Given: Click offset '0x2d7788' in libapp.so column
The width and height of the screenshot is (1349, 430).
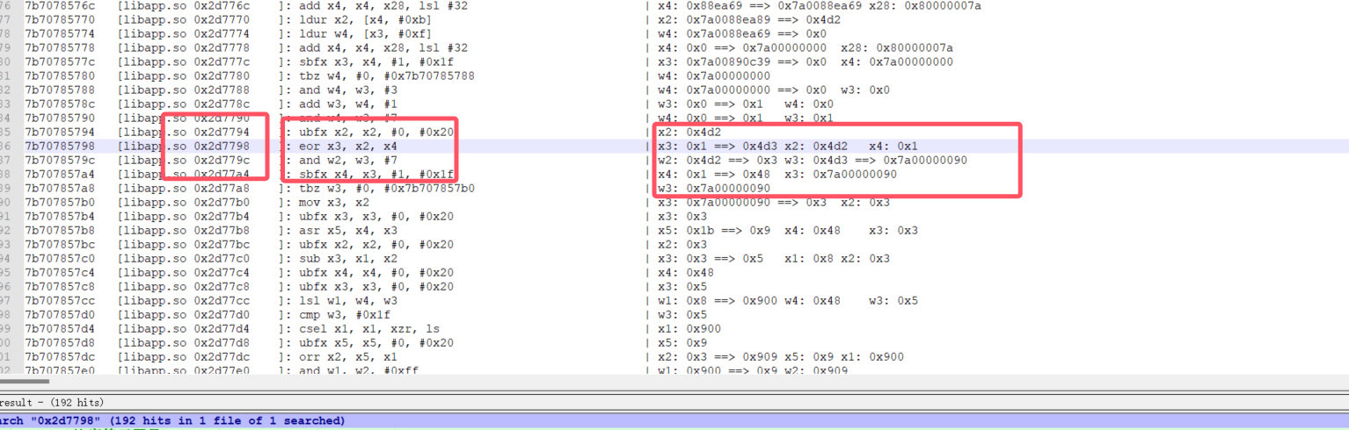Looking at the screenshot, I should click(x=222, y=90).
